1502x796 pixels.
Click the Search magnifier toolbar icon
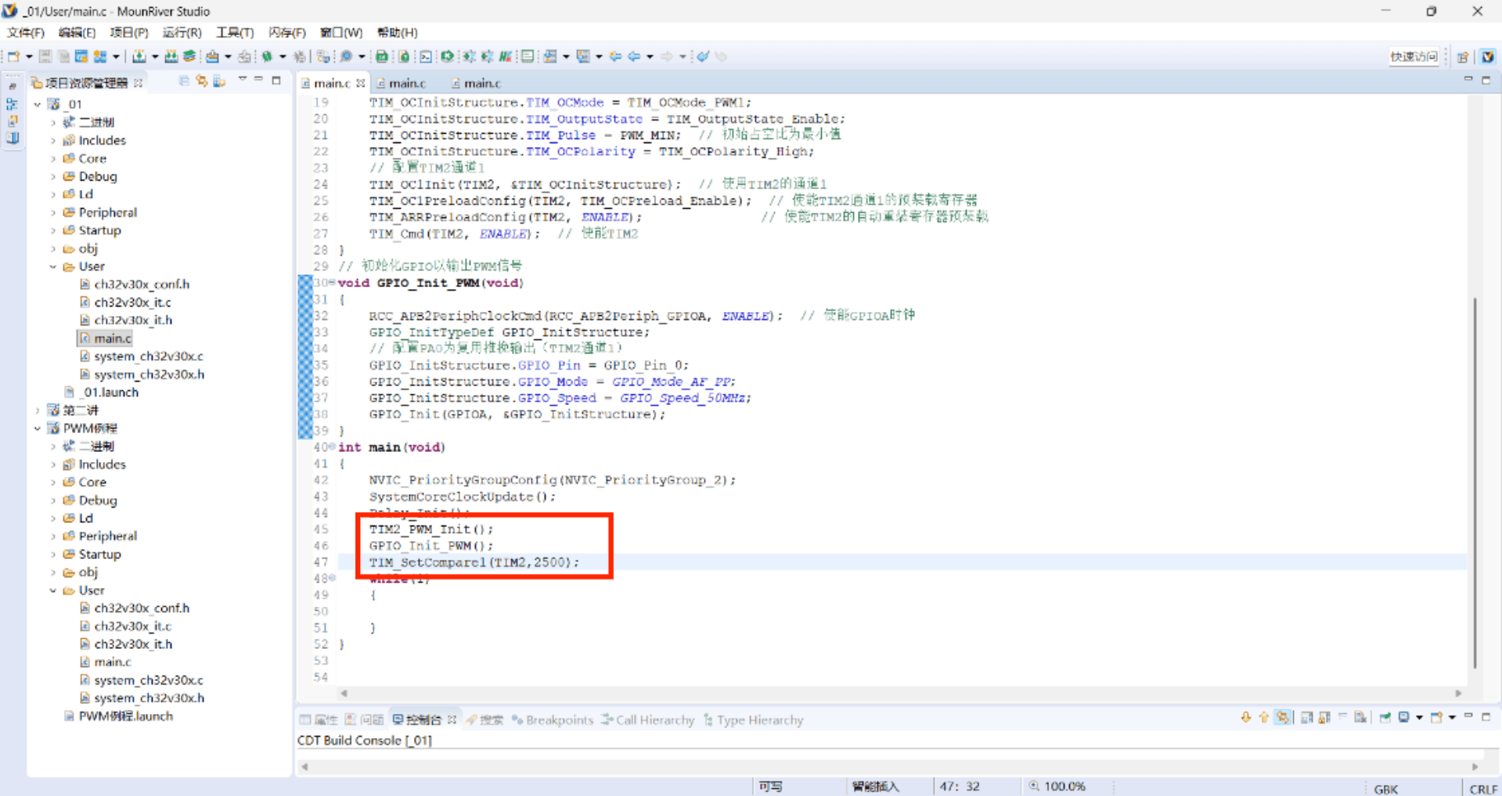click(346, 56)
